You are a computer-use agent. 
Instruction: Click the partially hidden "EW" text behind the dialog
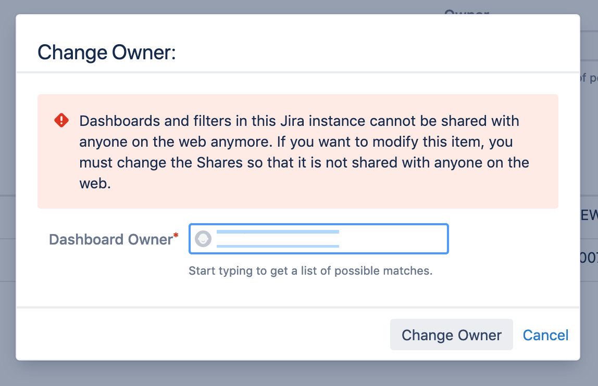tap(589, 215)
